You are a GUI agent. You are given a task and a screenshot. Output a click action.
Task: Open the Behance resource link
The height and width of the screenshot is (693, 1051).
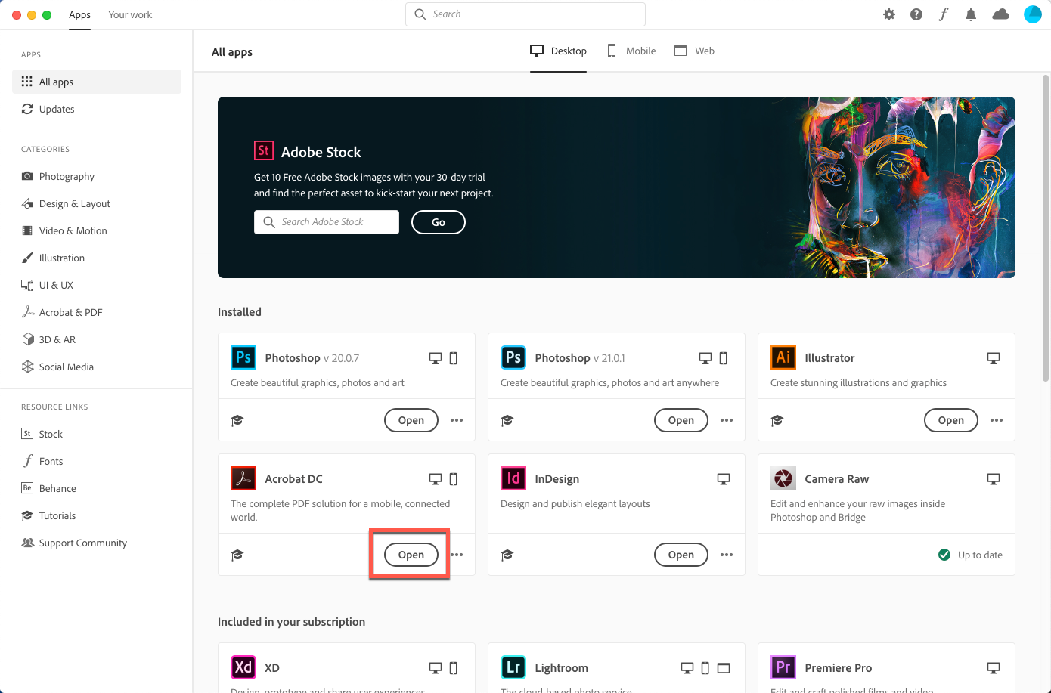click(x=97, y=488)
